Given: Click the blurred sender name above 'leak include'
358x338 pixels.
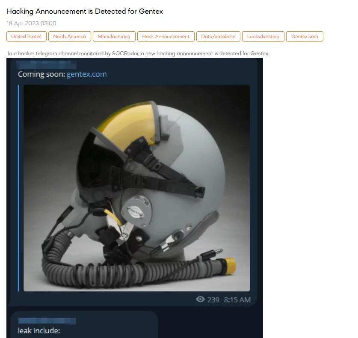Looking at the screenshot, I should 47,321.
